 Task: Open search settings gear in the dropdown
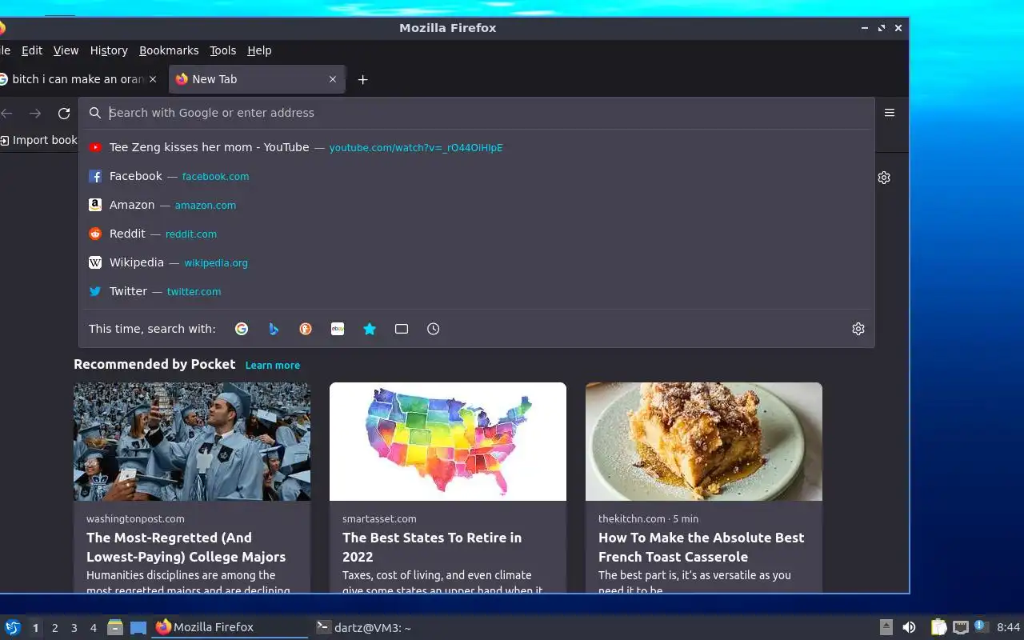pos(858,329)
